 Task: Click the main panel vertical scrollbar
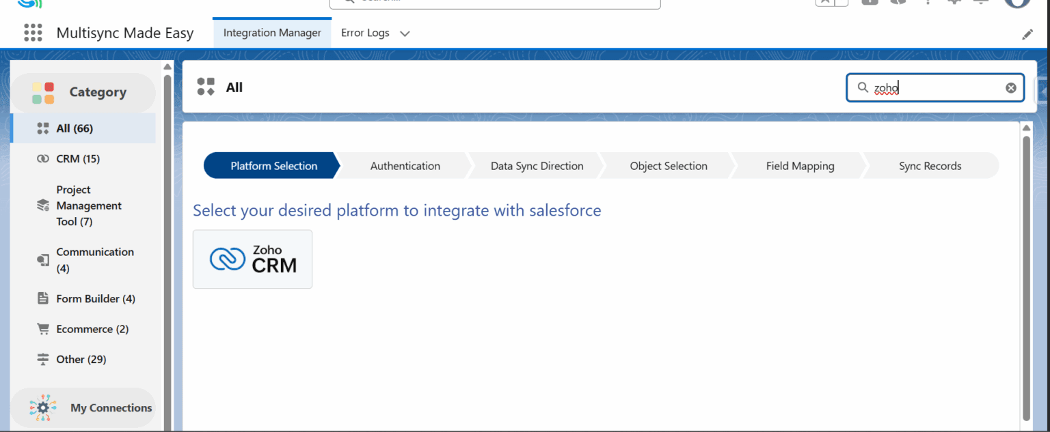point(1026,273)
